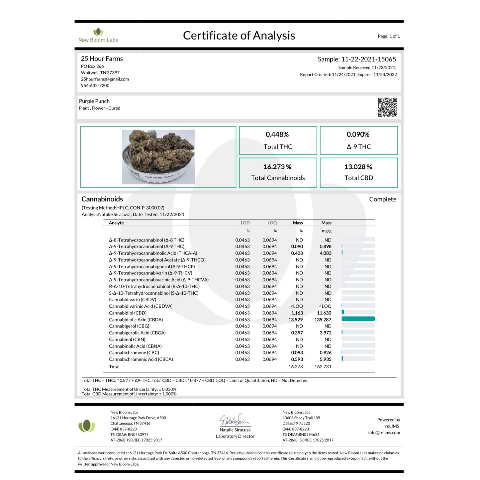The width and height of the screenshot is (480, 480).
Task: Select the 13.028% Total CBD box
Action: point(359,172)
